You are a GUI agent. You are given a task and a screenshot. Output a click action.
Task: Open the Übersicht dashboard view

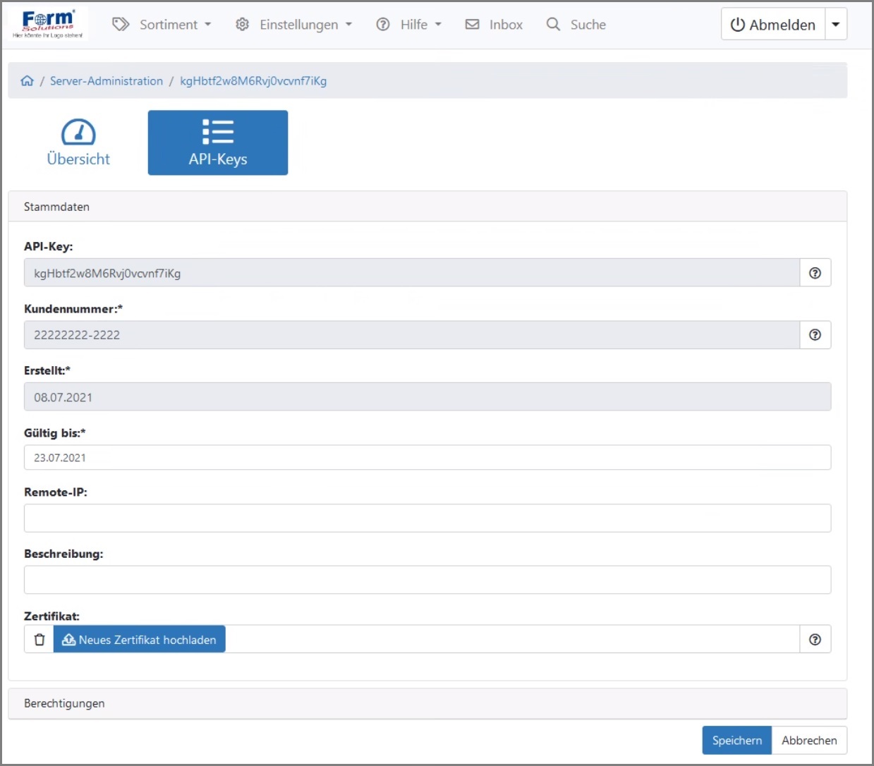78,142
